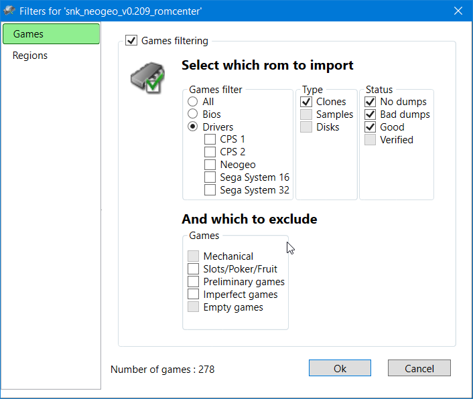Viewport: 473px width, 399px height.
Task: Switch to the Regions tab
Action: [x=30, y=56]
